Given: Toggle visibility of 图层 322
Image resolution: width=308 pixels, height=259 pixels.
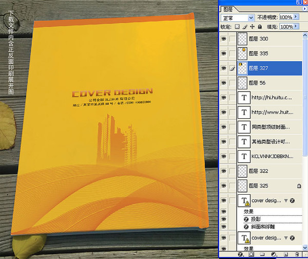Looking at the screenshot, I should [x=223, y=171].
